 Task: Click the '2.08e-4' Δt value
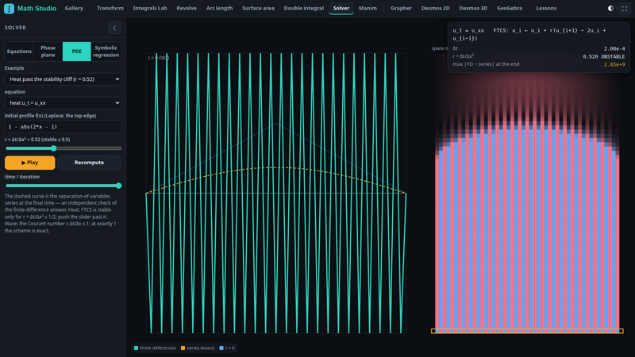[614, 48]
